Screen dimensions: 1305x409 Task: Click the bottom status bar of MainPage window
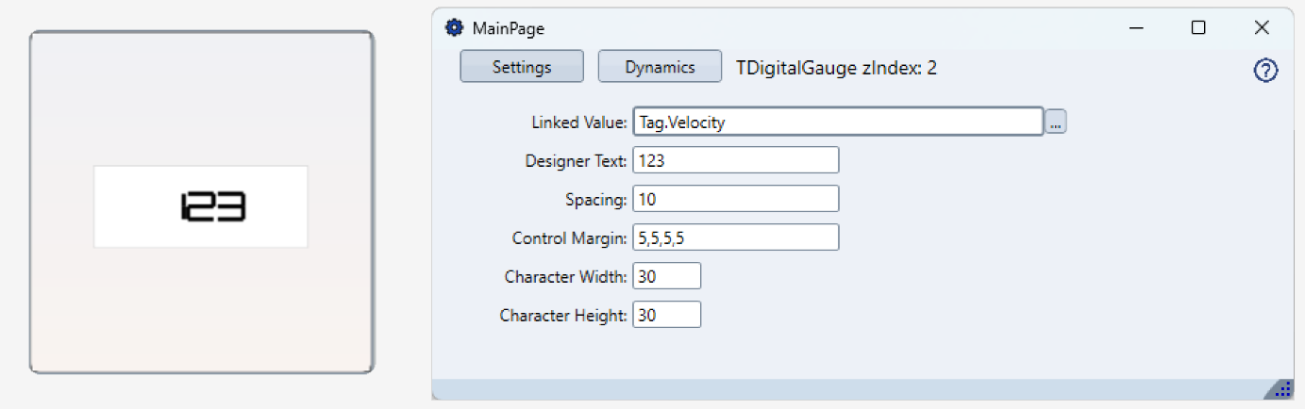(x=849, y=389)
